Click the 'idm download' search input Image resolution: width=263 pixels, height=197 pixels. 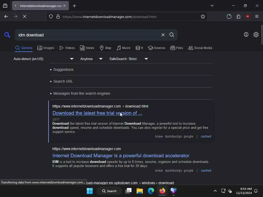pyautogui.click(x=88, y=35)
